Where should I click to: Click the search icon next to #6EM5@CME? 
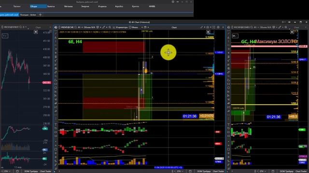pyautogui.click(x=75, y=27)
